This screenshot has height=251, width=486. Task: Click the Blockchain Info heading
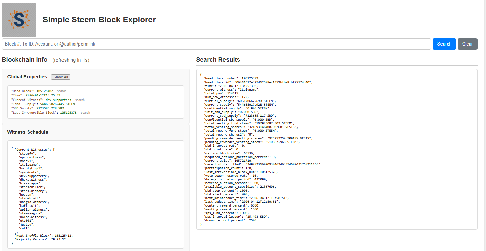[25, 60]
